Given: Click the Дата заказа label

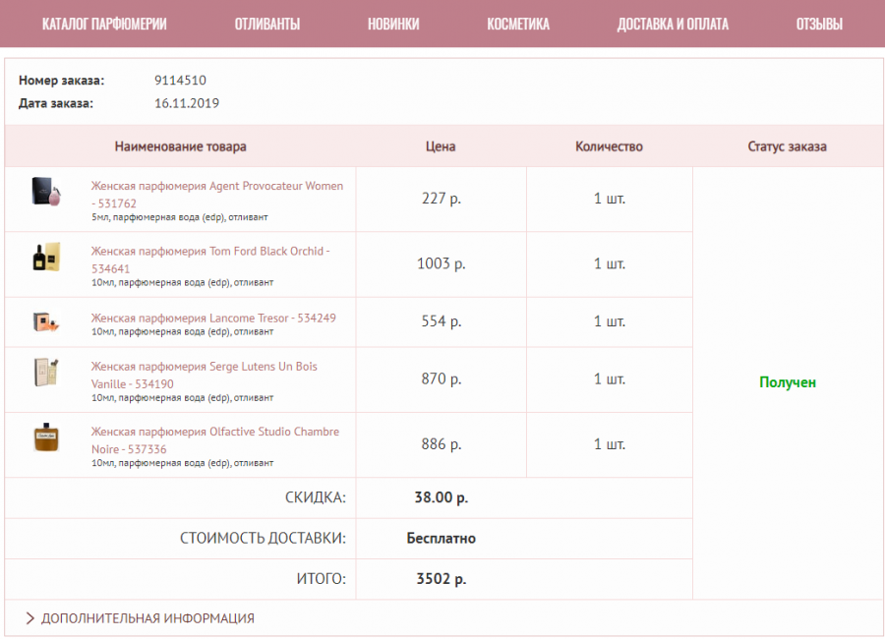Looking at the screenshot, I should (x=56, y=104).
